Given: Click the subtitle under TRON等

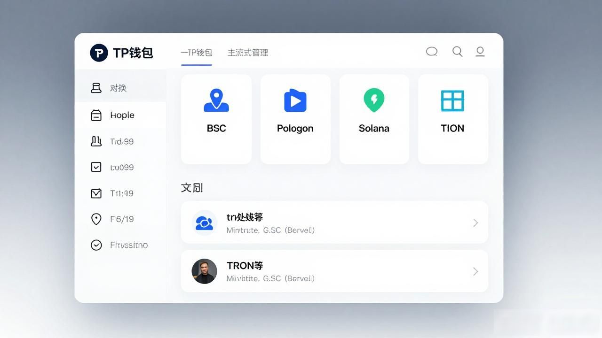Looking at the screenshot, I should 270,278.
